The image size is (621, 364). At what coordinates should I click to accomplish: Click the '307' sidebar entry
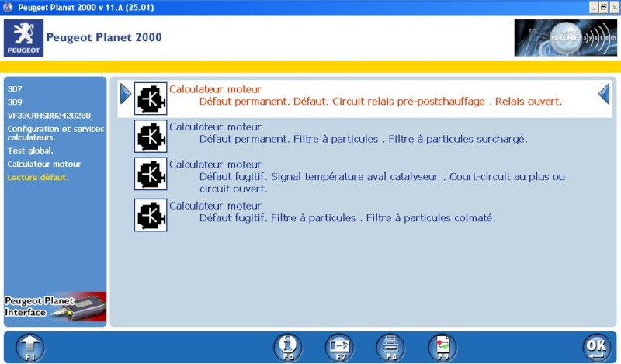pyautogui.click(x=15, y=89)
